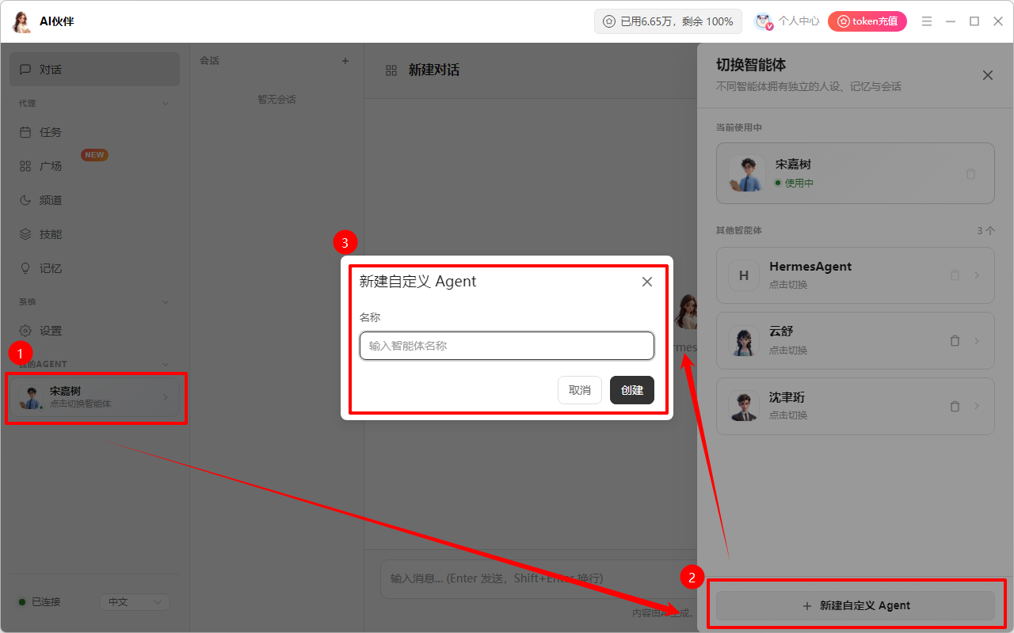Click chevron on 云舒 row
The image size is (1014, 633).
pos(977,341)
